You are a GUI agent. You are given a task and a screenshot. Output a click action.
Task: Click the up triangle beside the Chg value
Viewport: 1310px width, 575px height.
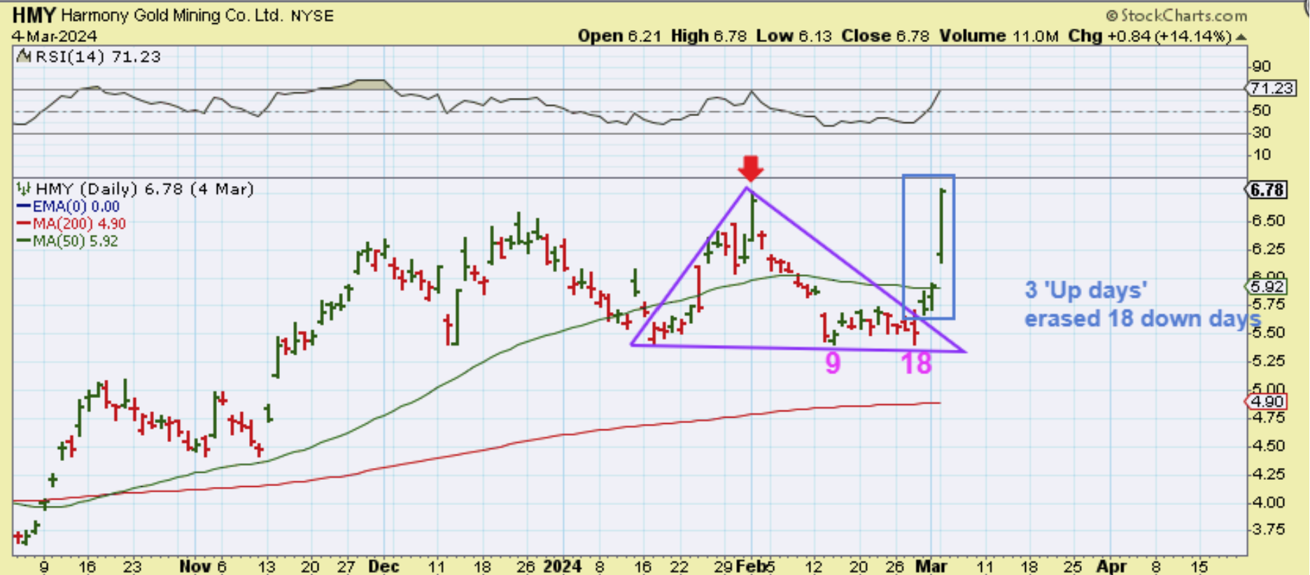[x=1241, y=36]
